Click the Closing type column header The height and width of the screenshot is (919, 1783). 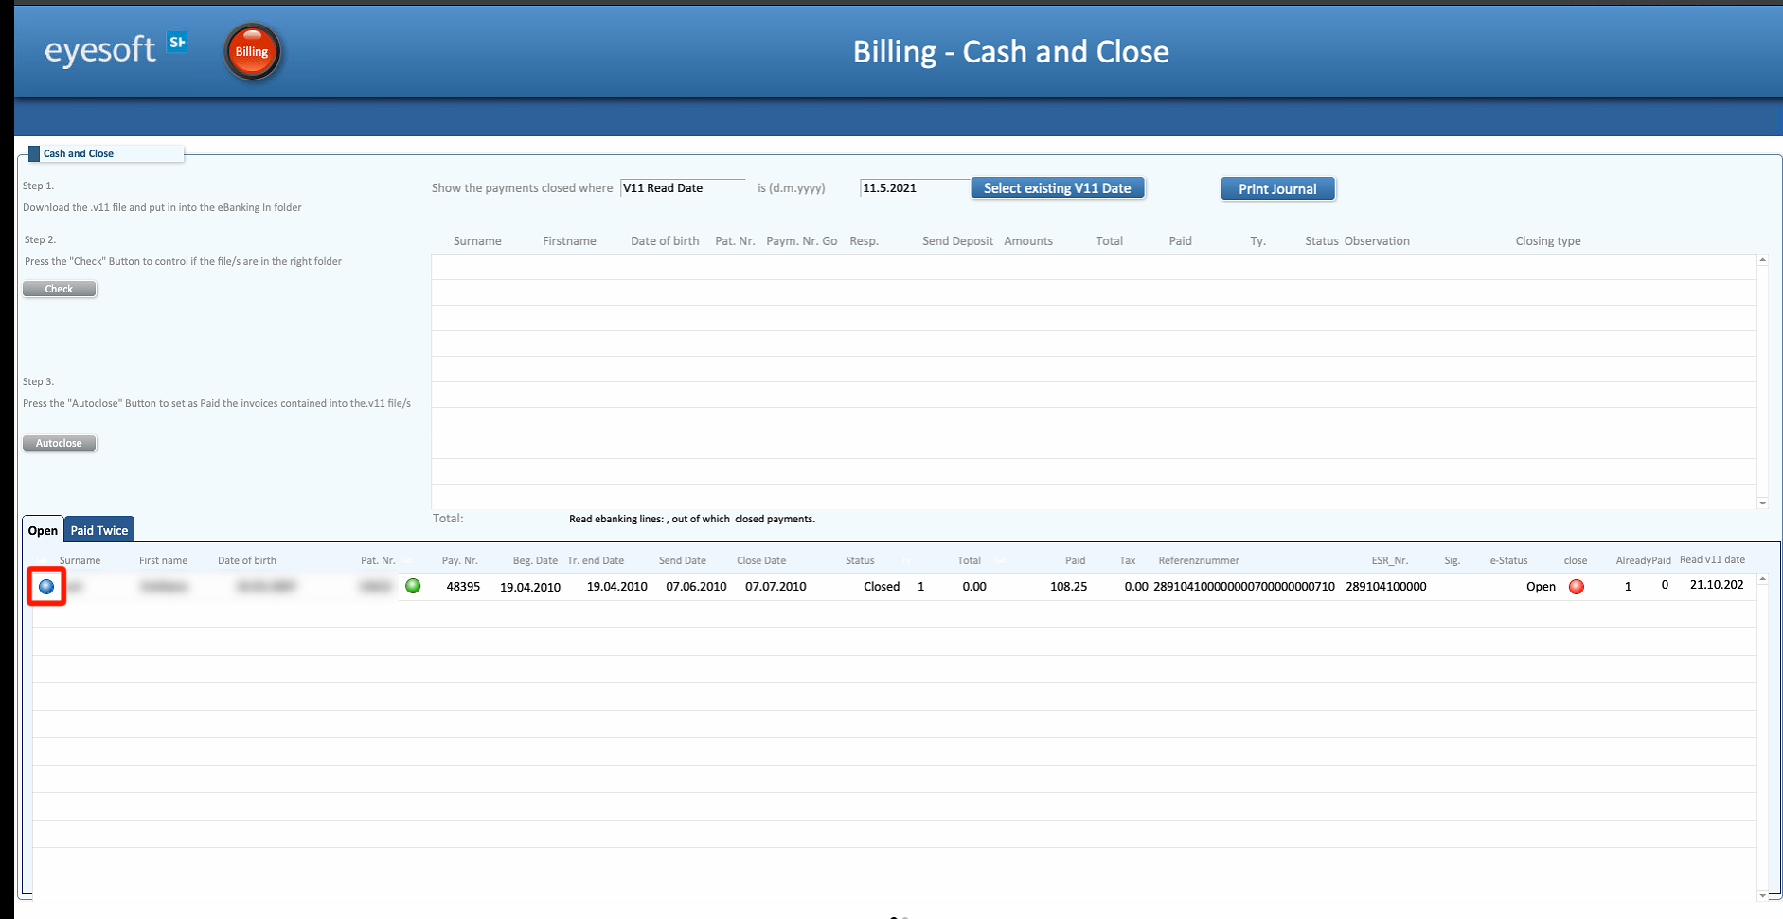pyautogui.click(x=1548, y=241)
